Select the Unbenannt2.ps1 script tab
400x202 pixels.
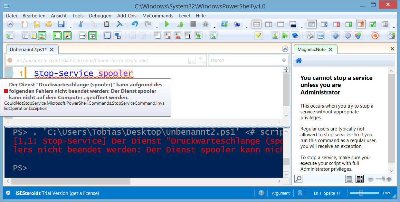coord(28,49)
